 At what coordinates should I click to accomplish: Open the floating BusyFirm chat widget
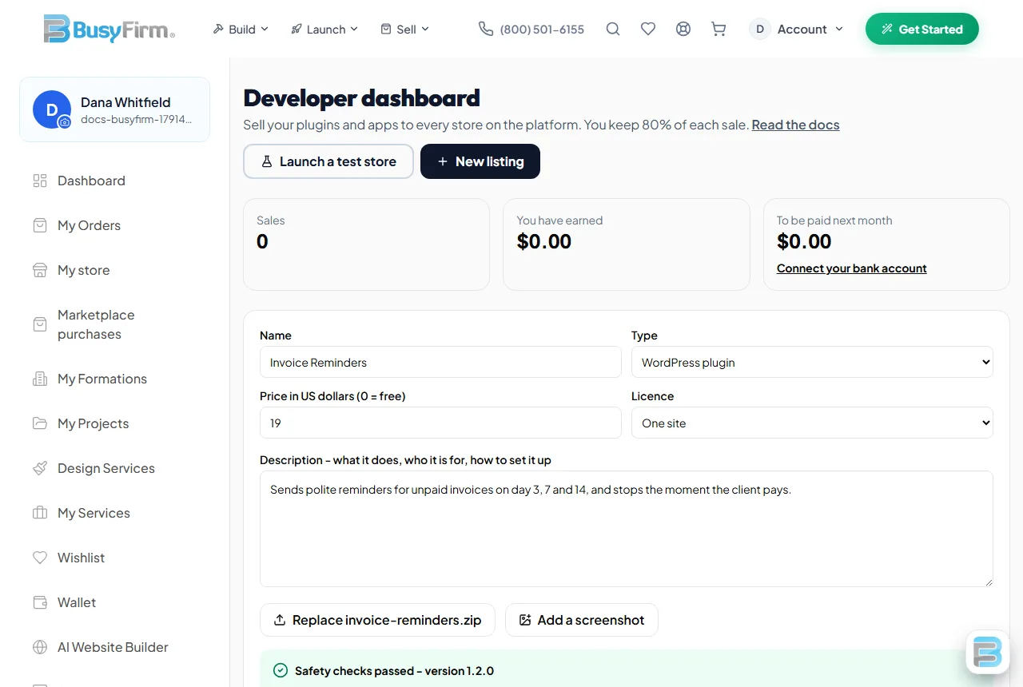pyautogui.click(x=988, y=652)
